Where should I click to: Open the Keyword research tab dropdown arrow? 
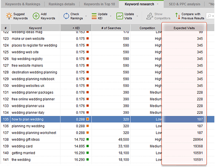[x=158, y=4]
